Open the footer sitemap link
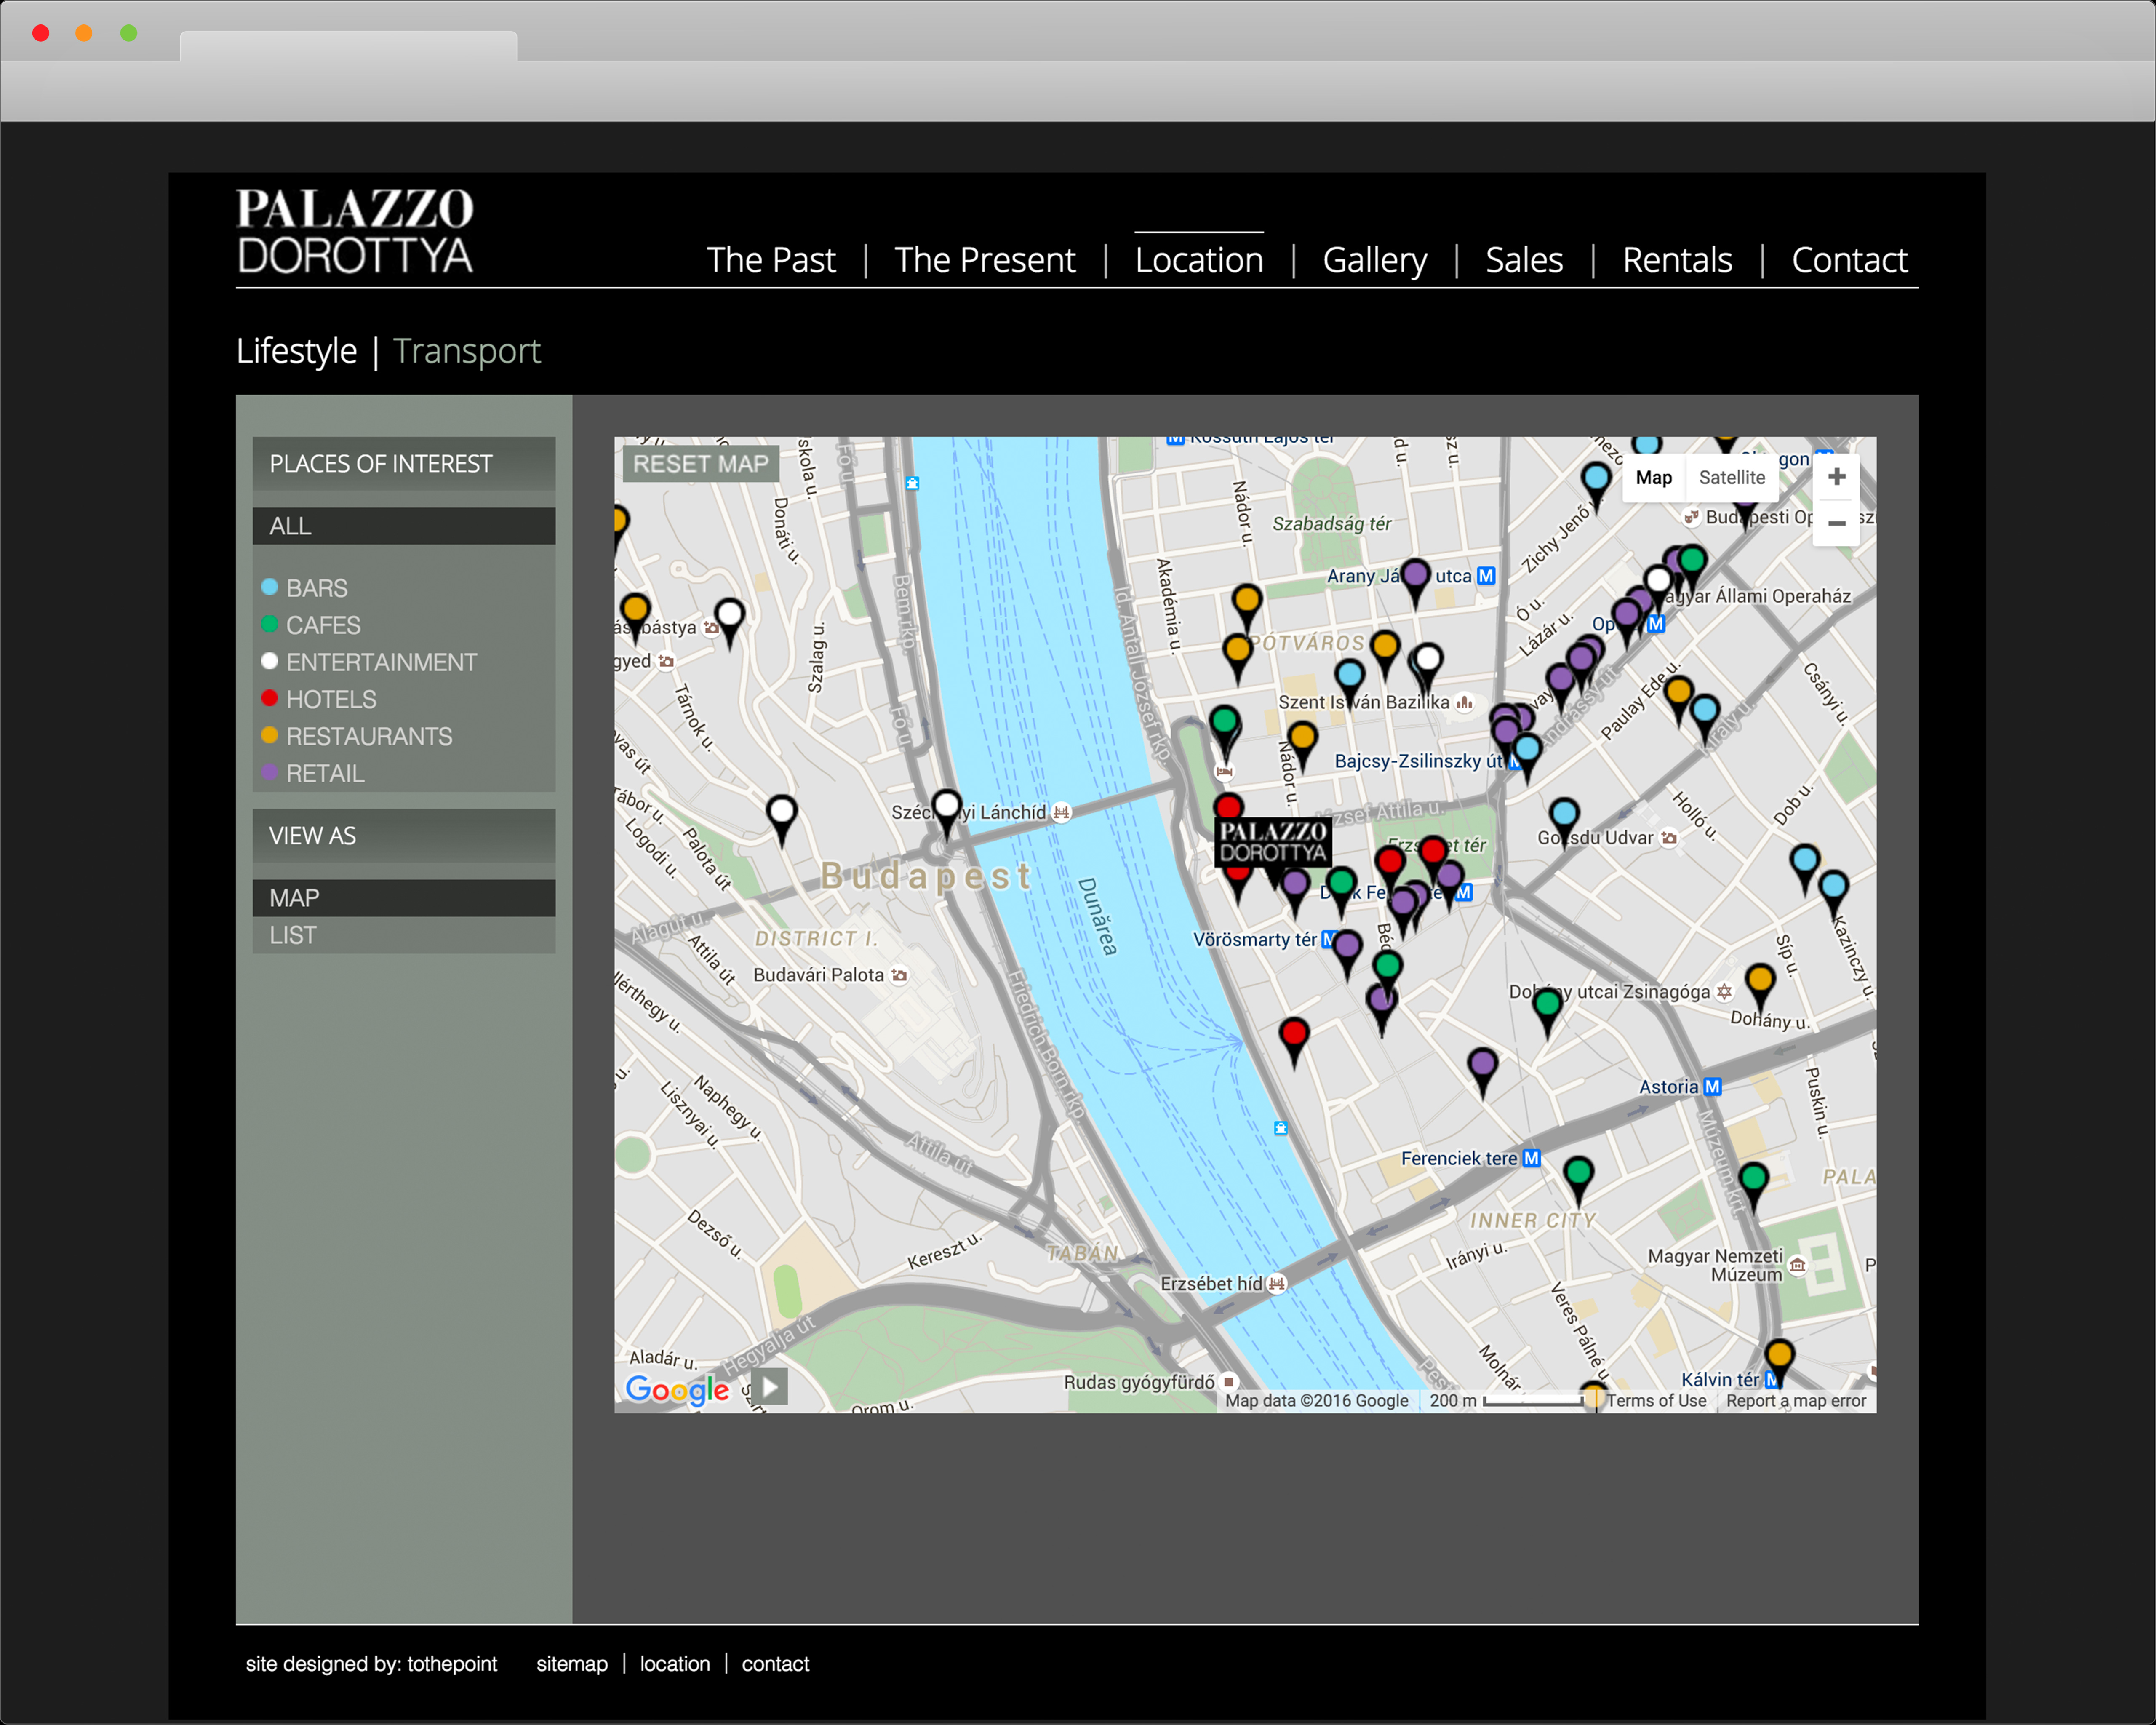This screenshot has height=1725, width=2156. point(572,1663)
